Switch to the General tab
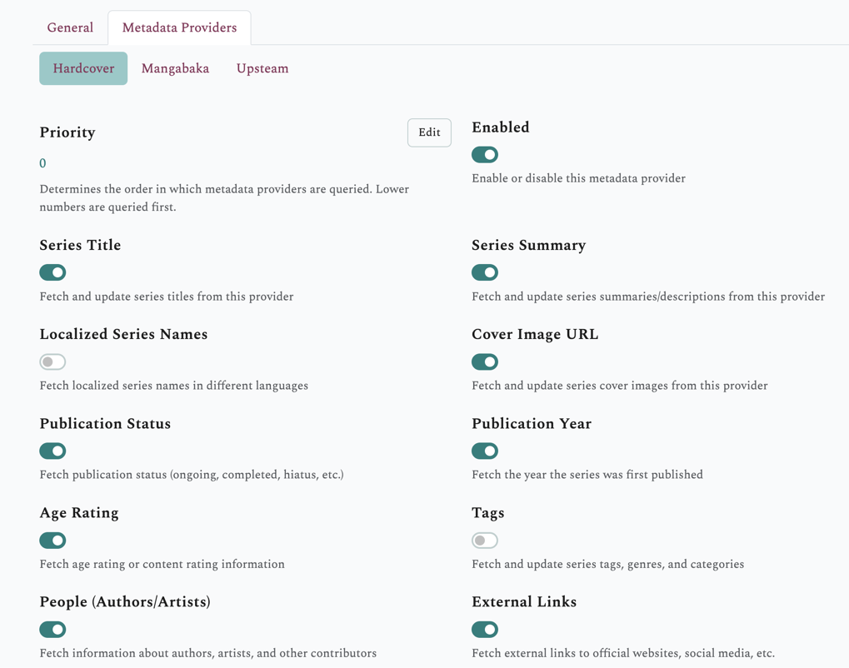Viewport: 849px width, 668px height. coord(70,27)
